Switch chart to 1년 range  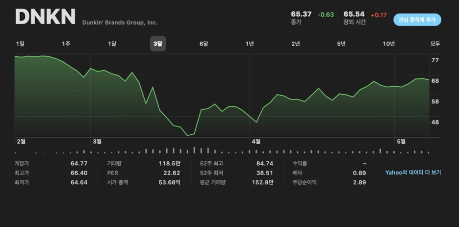(250, 44)
